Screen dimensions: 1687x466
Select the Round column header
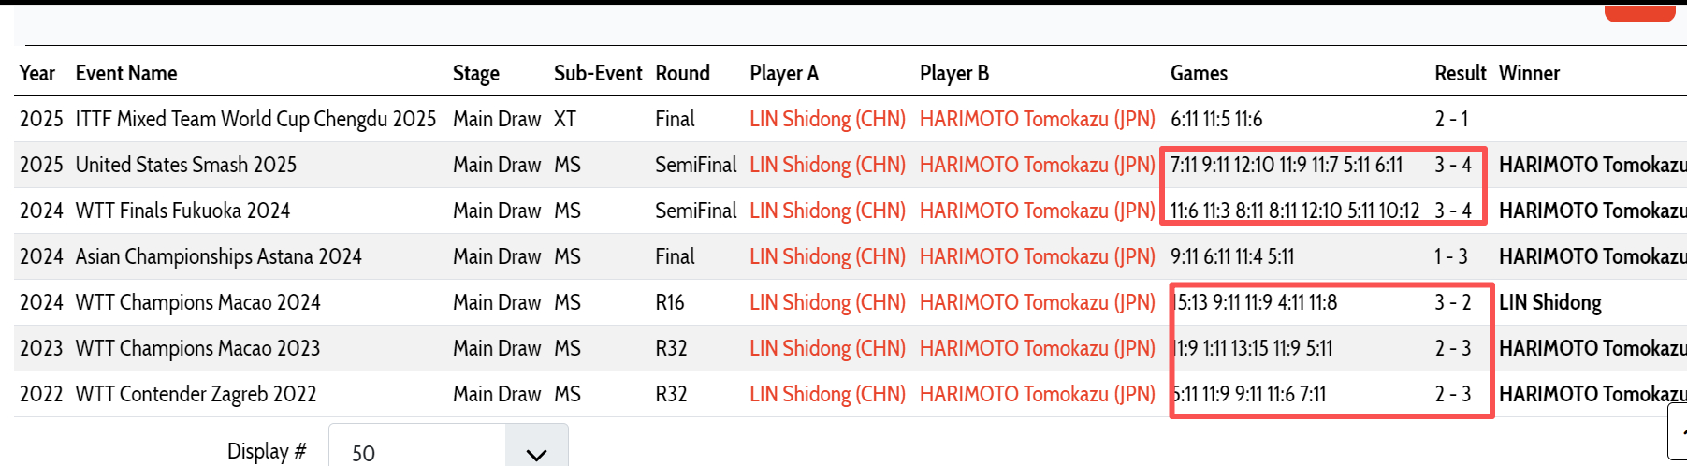coord(682,73)
